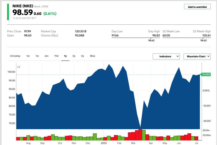Click the Day High value 98.83
The image size is (217, 145).
click(156, 35)
